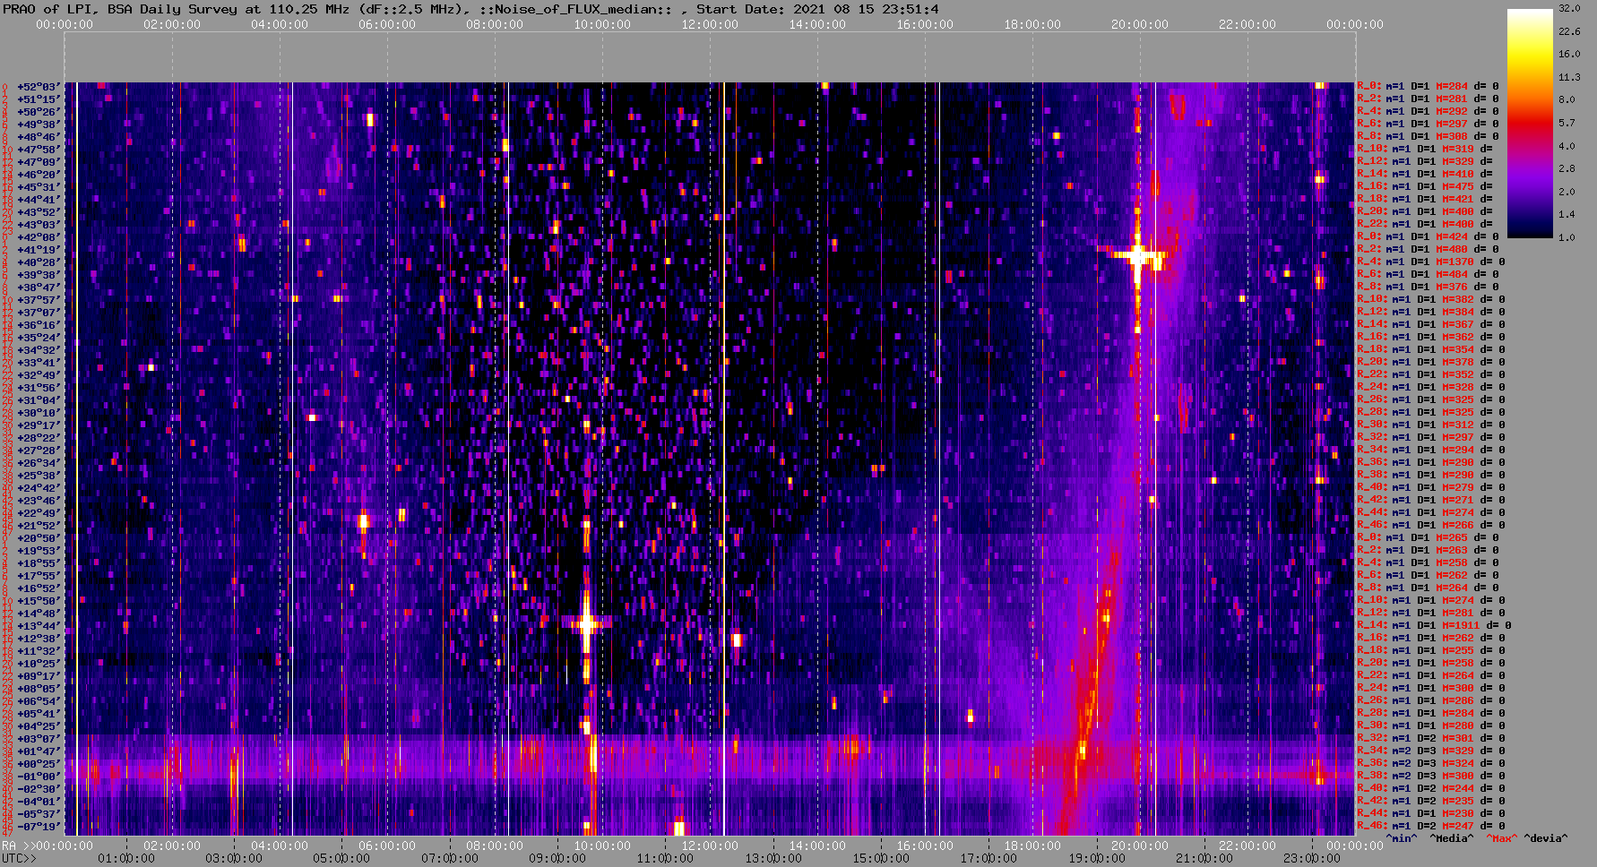Click the declination label +13°44'

point(39,626)
